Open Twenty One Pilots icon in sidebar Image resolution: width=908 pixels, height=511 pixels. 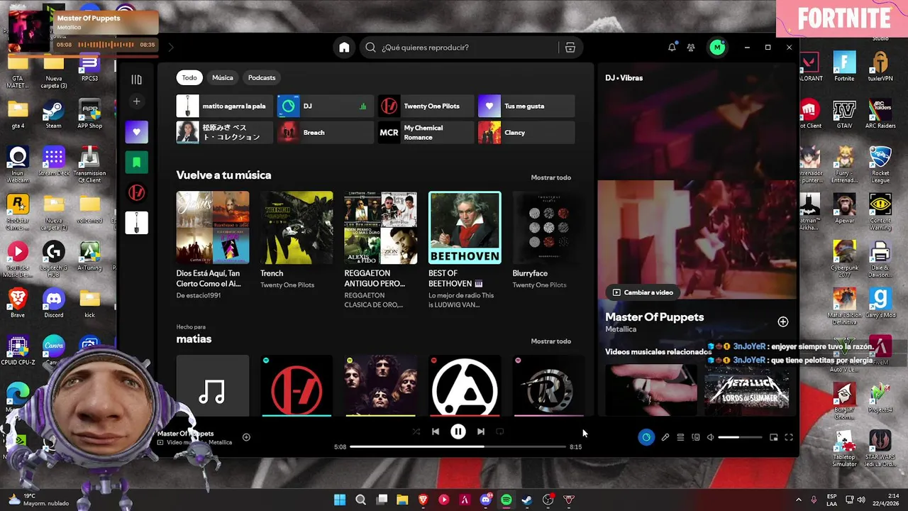click(136, 192)
